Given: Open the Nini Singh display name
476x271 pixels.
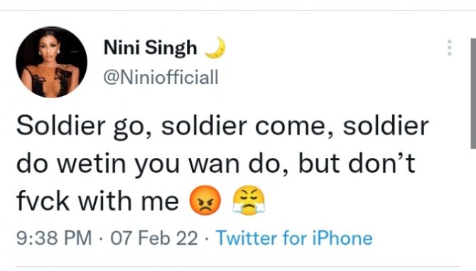Looking at the screenshot, I should (x=151, y=48).
